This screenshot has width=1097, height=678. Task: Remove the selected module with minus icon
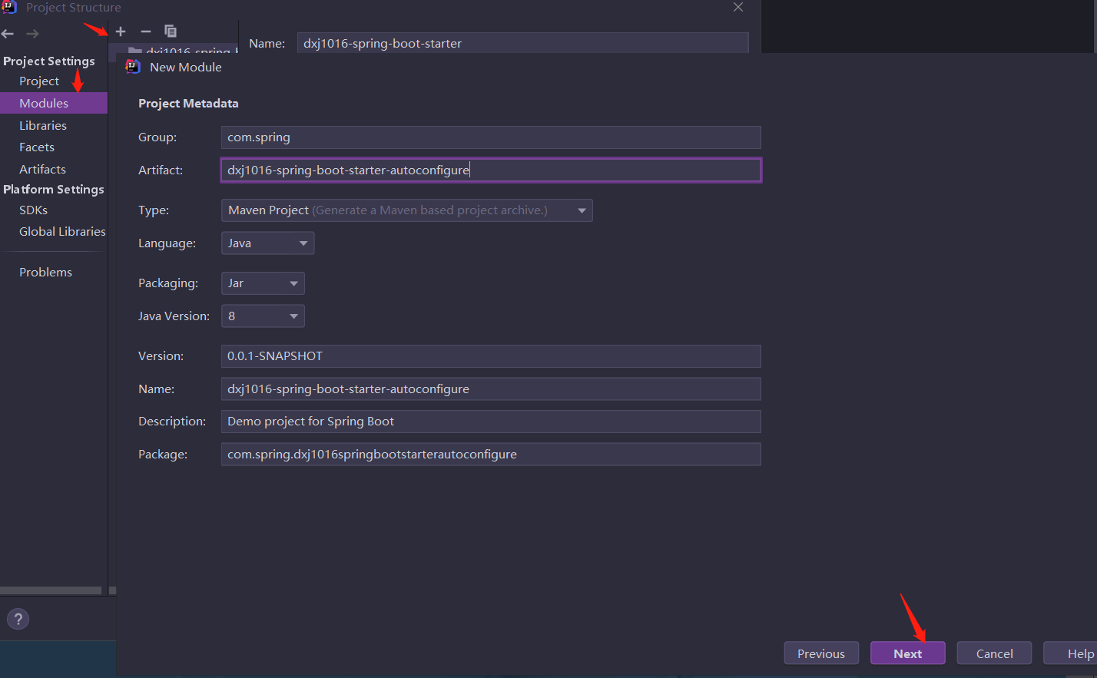click(146, 31)
